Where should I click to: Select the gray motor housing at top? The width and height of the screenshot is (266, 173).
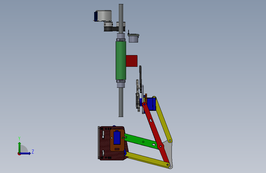(x=104, y=16)
